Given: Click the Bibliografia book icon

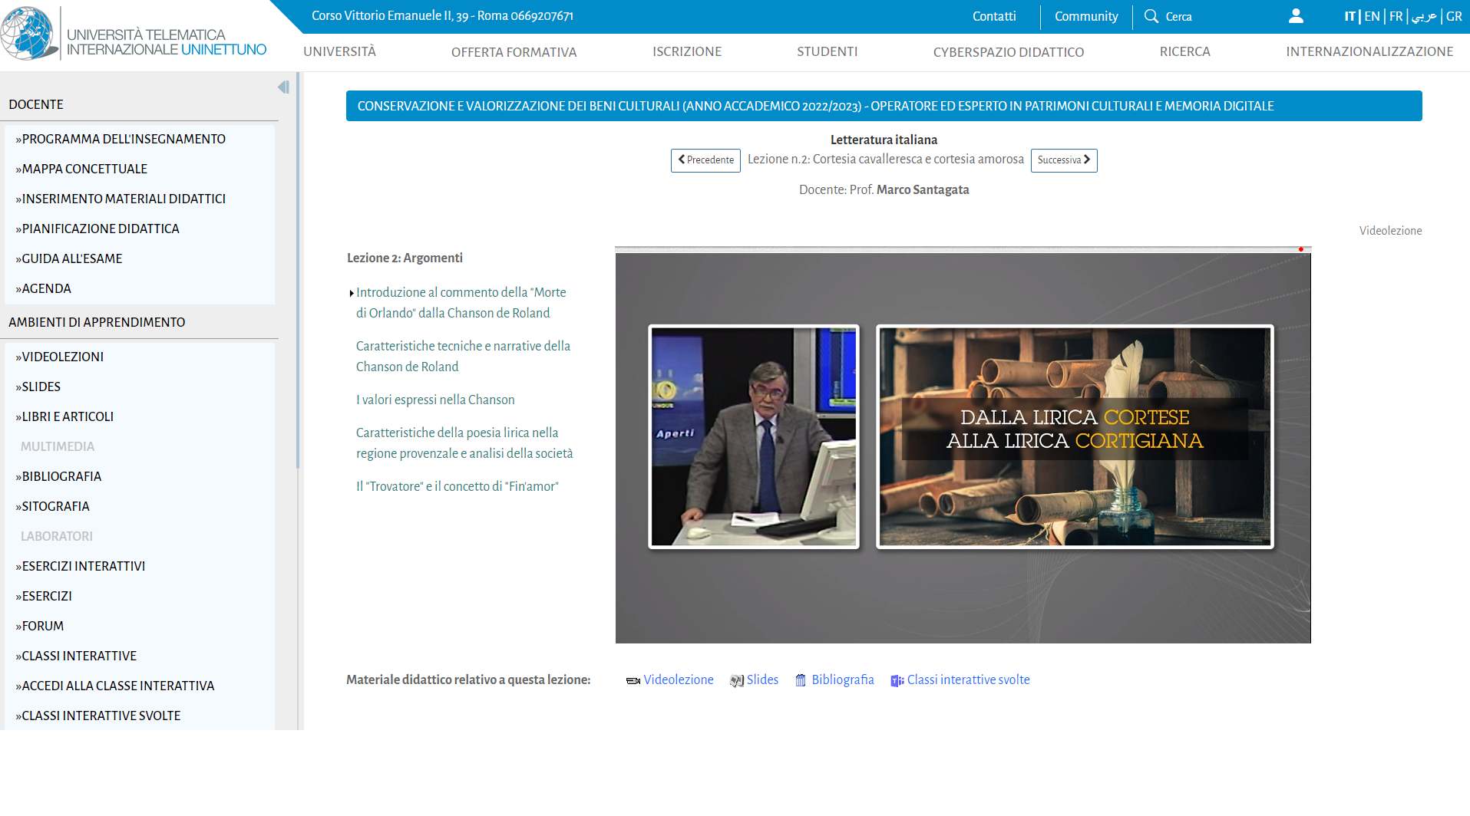Looking at the screenshot, I should tap(801, 681).
